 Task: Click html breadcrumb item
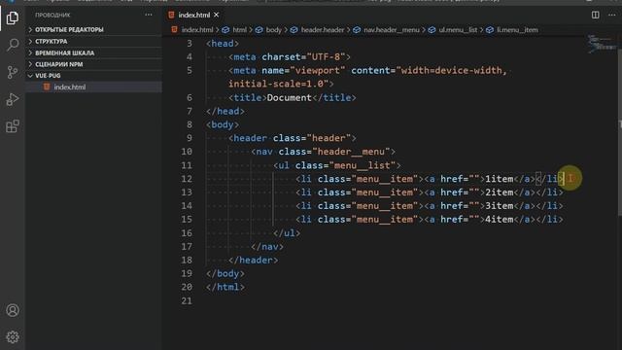click(x=239, y=30)
